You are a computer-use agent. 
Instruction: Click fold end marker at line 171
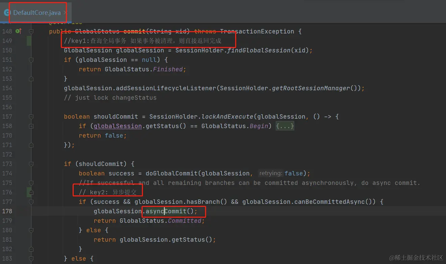point(31,145)
